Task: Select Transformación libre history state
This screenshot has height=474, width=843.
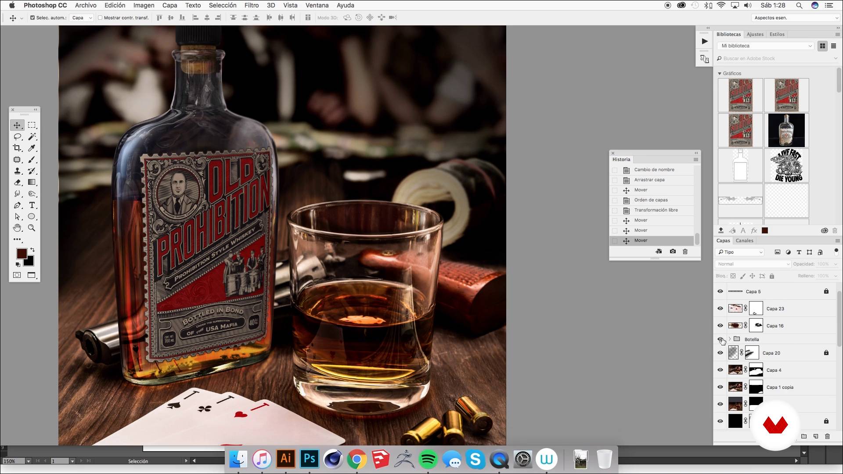Action: [x=652, y=210]
